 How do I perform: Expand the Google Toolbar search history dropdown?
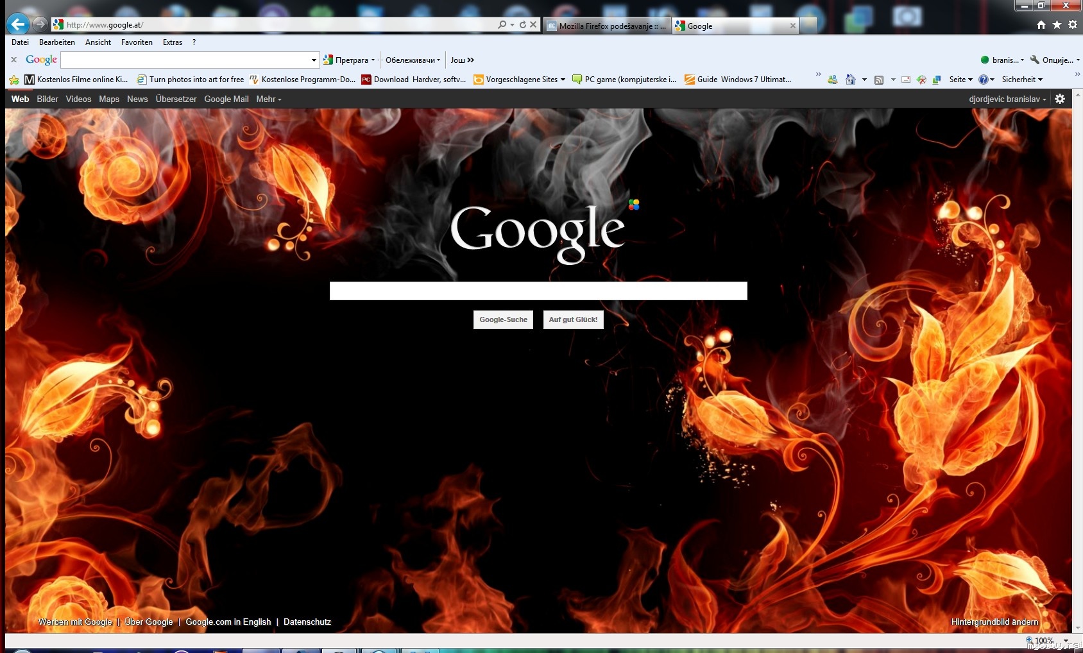[314, 60]
